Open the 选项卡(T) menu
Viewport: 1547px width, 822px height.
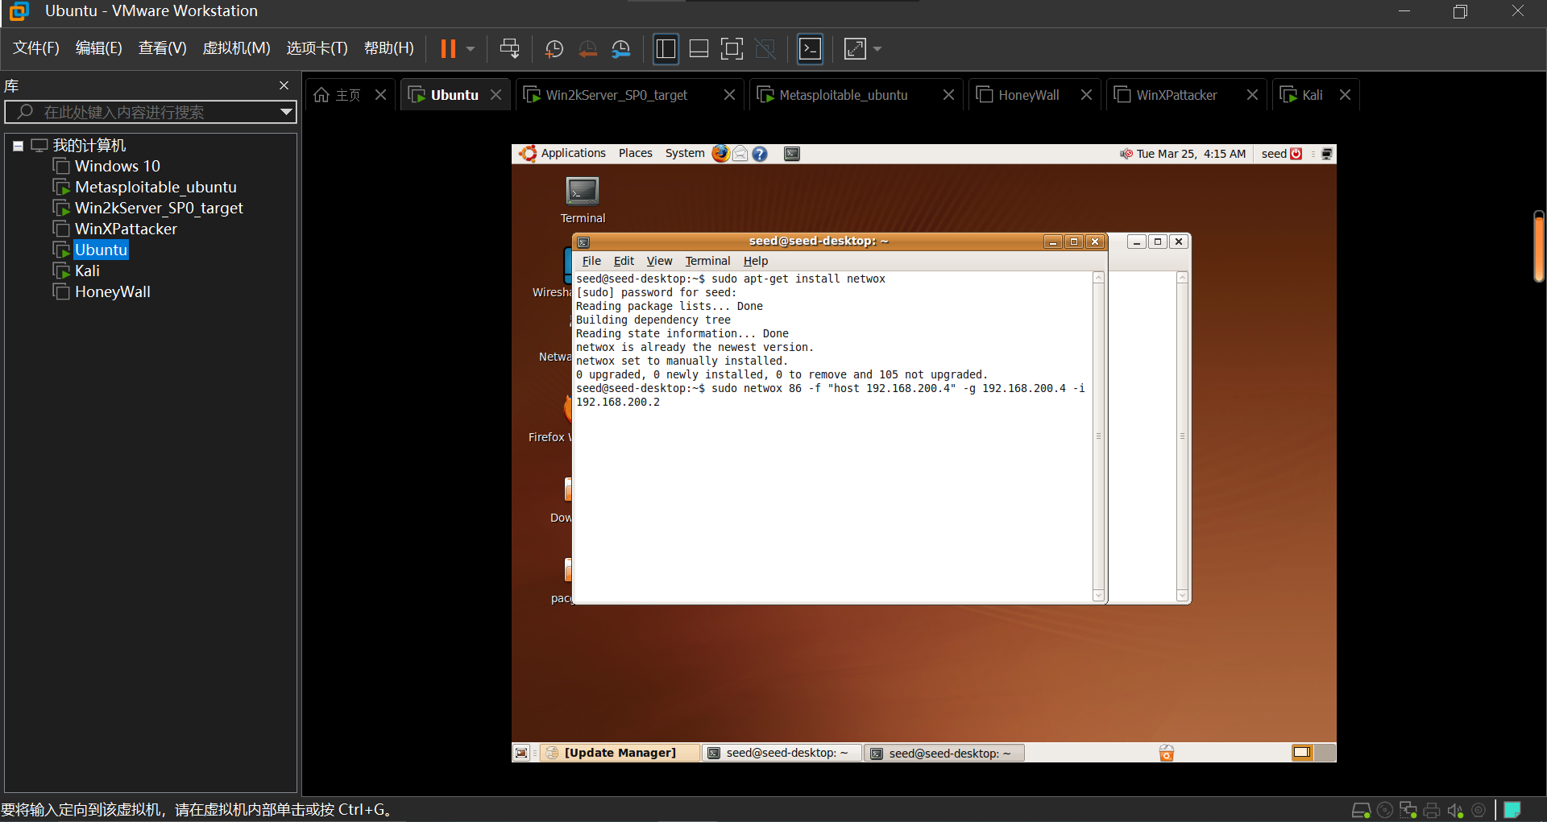click(317, 48)
